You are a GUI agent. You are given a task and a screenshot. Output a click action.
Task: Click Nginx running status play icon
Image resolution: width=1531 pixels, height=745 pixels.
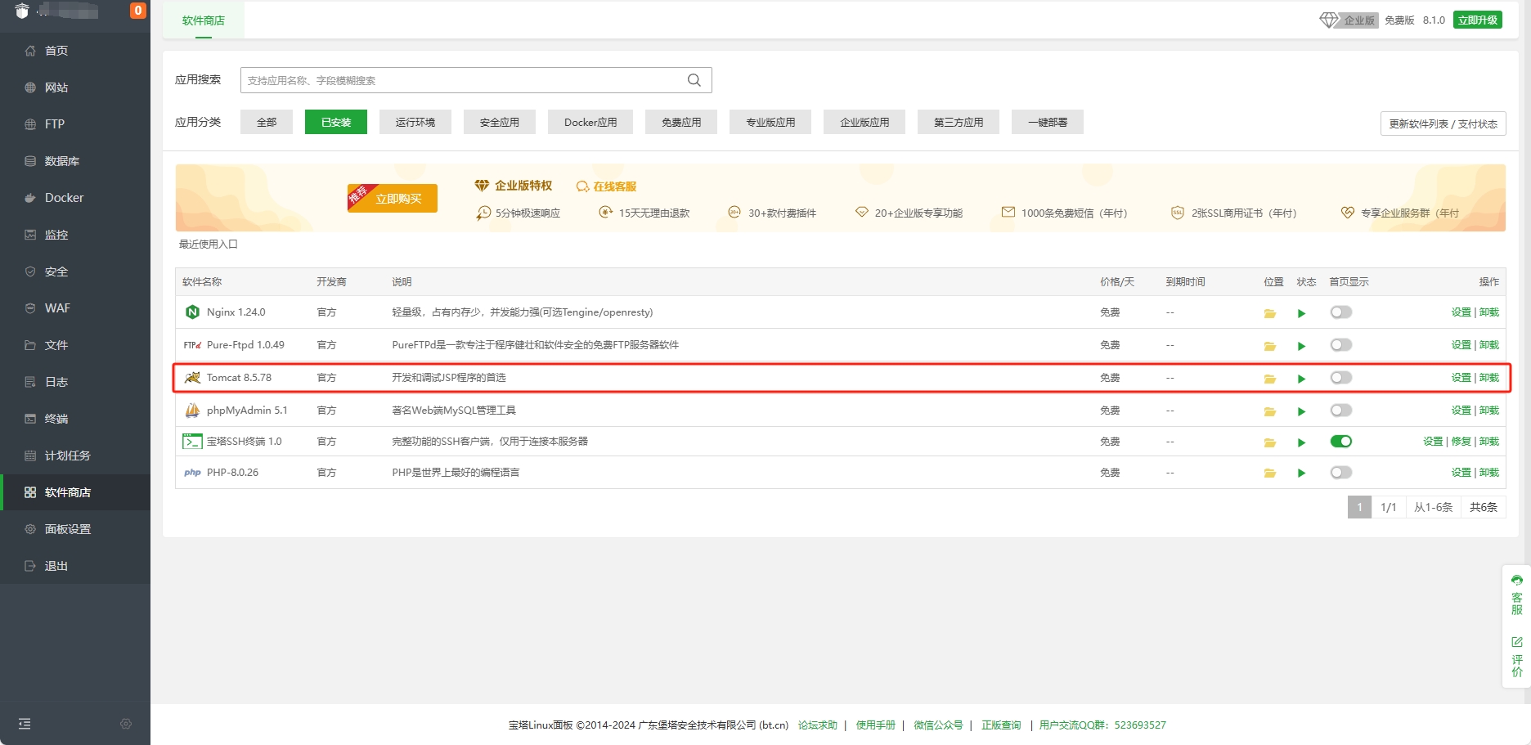pos(1301,313)
